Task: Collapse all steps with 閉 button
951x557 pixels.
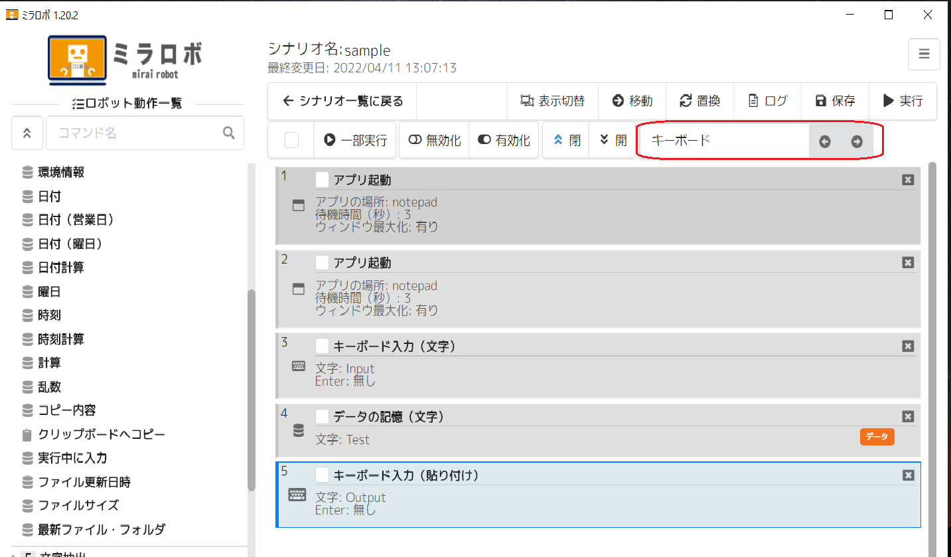Action: click(566, 140)
